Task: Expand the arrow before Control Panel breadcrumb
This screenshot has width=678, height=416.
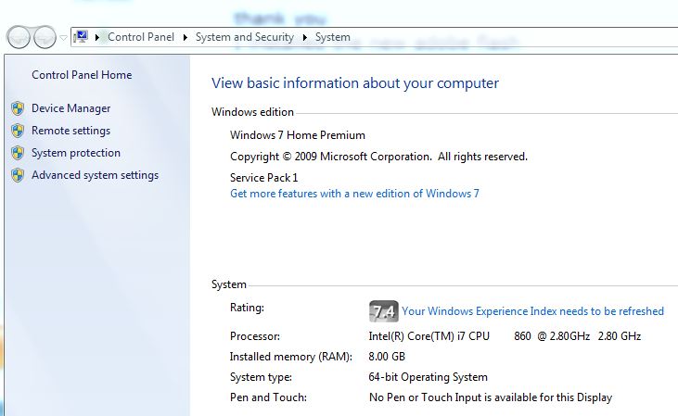Action: pos(97,38)
